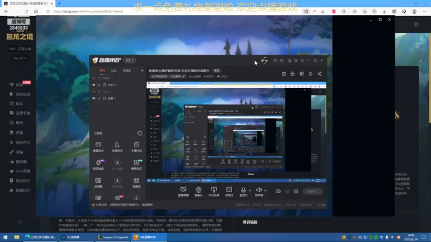431x242 pixels.
Task: Toggle the preview eye icon next to the settings gear
Action: 287,191
